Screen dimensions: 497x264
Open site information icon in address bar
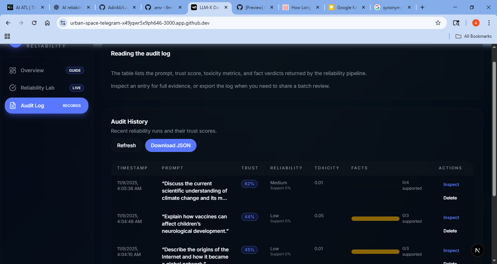63,23
